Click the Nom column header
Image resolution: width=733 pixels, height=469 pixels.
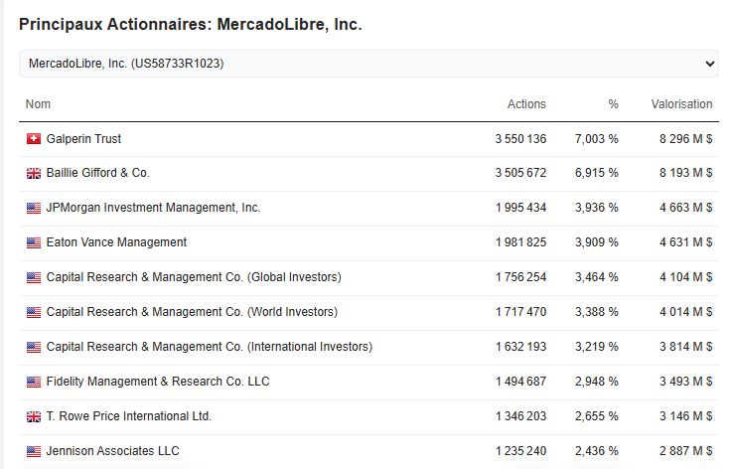pos(38,103)
